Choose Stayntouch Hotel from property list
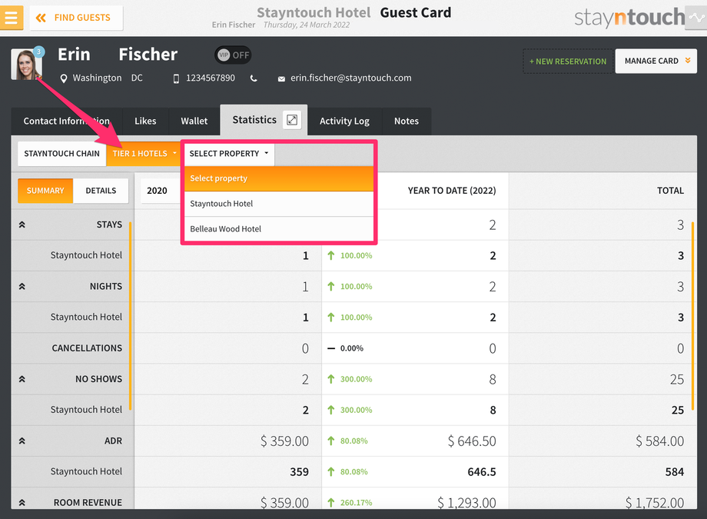 (279, 204)
